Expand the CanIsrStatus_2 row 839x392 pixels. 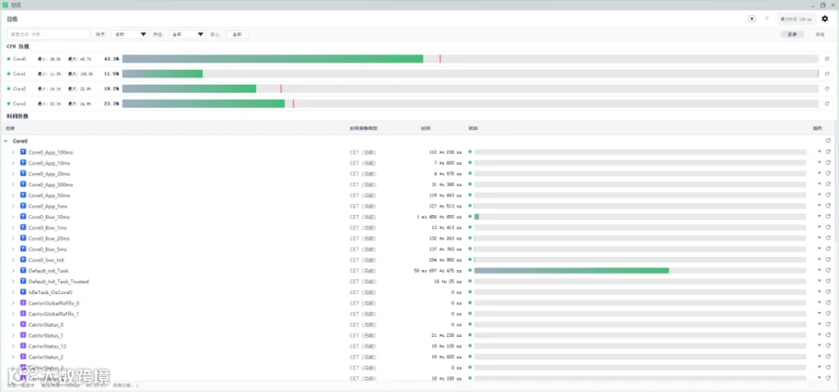coord(13,357)
